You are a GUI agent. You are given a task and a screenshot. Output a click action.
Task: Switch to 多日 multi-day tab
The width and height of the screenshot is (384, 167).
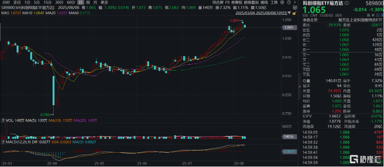coord(17,2)
